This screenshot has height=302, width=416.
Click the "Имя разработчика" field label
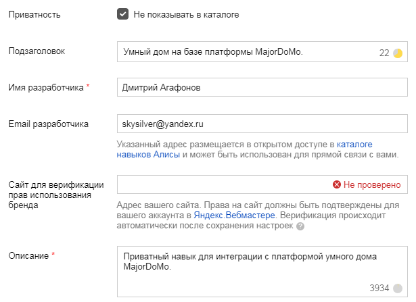point(45,87)
